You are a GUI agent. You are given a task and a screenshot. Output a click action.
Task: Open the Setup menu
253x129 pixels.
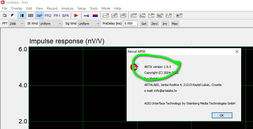pos(81,8)
